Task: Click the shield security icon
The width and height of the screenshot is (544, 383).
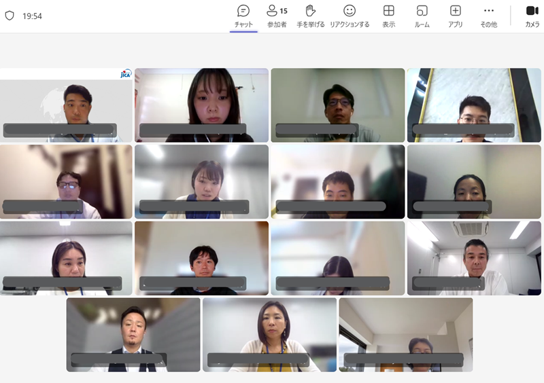Action: 10,16
